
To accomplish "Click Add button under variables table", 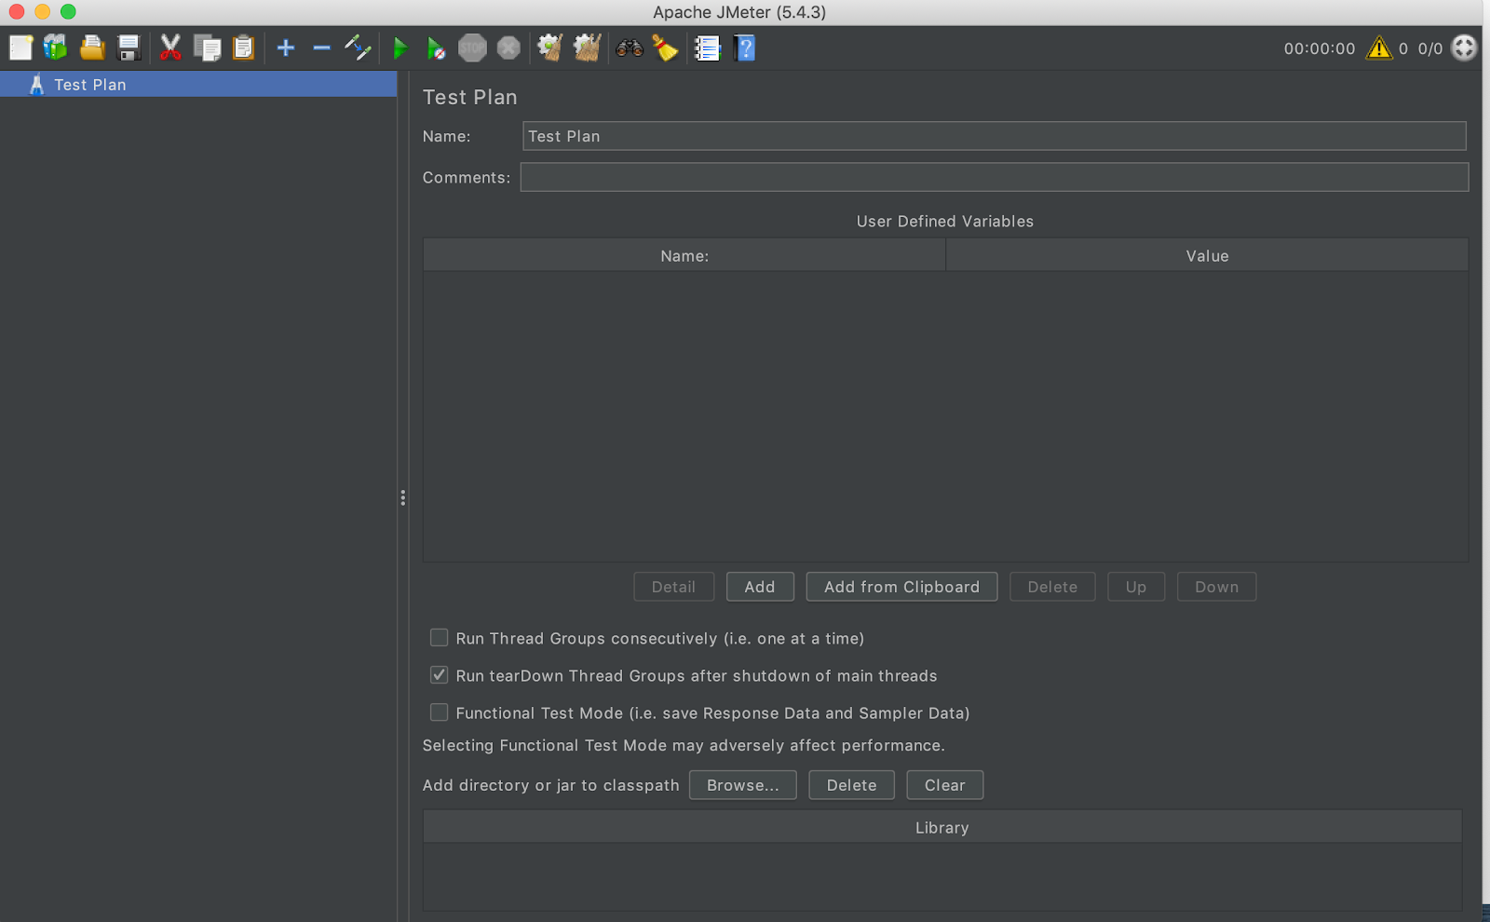I will 760,587.
